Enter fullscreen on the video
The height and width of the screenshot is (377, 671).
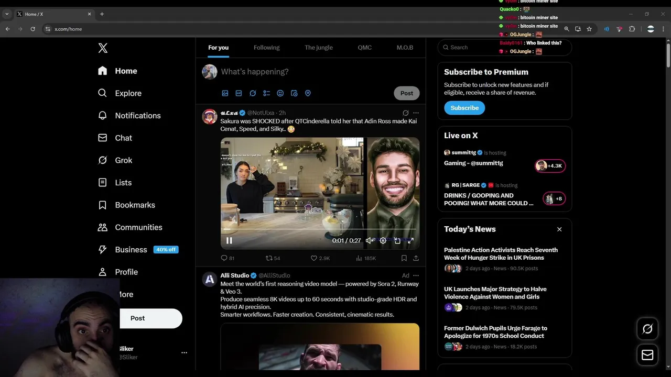pyautogui.click(x=410, y=241)
